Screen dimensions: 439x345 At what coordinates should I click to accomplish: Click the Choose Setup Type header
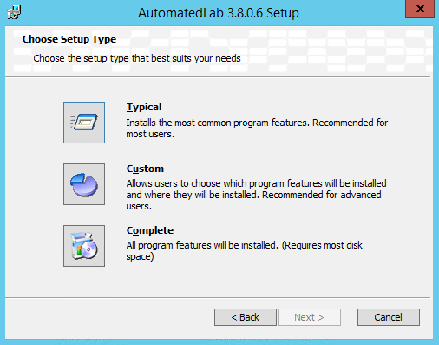tap(69, 39)
